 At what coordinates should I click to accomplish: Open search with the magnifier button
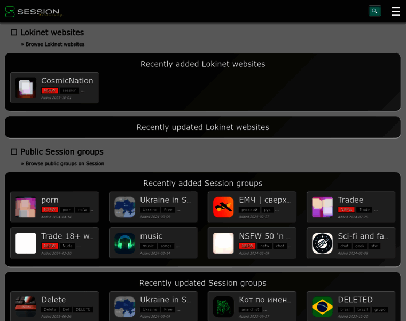[x=374, y=11]
